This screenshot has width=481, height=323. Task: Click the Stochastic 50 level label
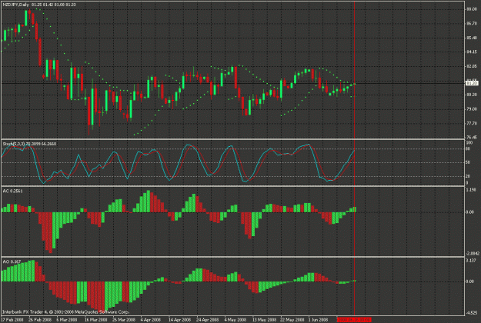(x=468, y=162)
